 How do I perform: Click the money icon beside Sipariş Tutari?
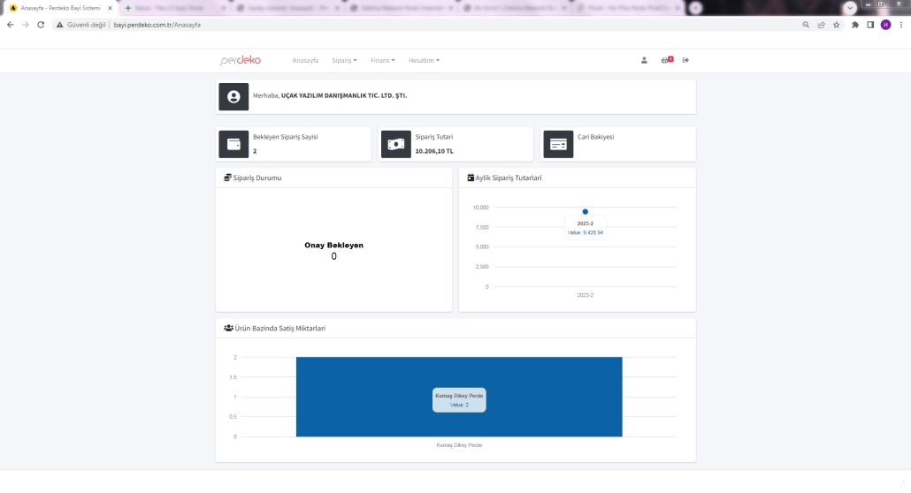point(395,144)
